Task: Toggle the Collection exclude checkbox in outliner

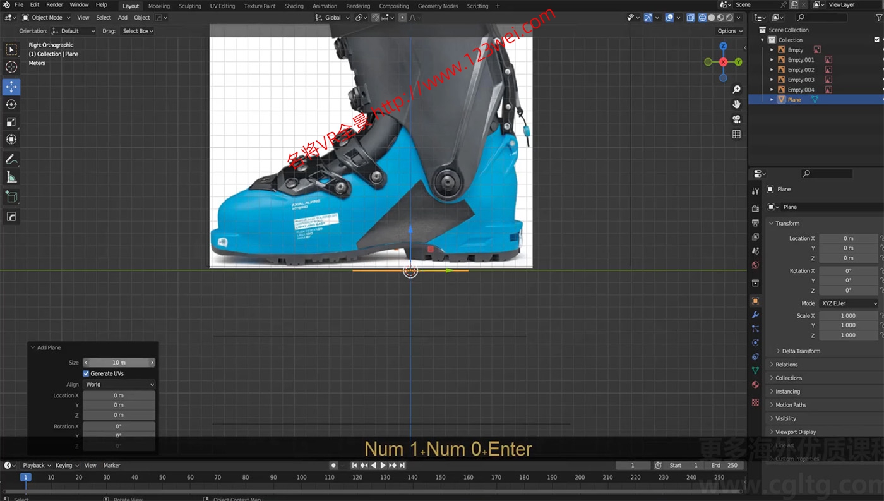Action: click(876, 40)
